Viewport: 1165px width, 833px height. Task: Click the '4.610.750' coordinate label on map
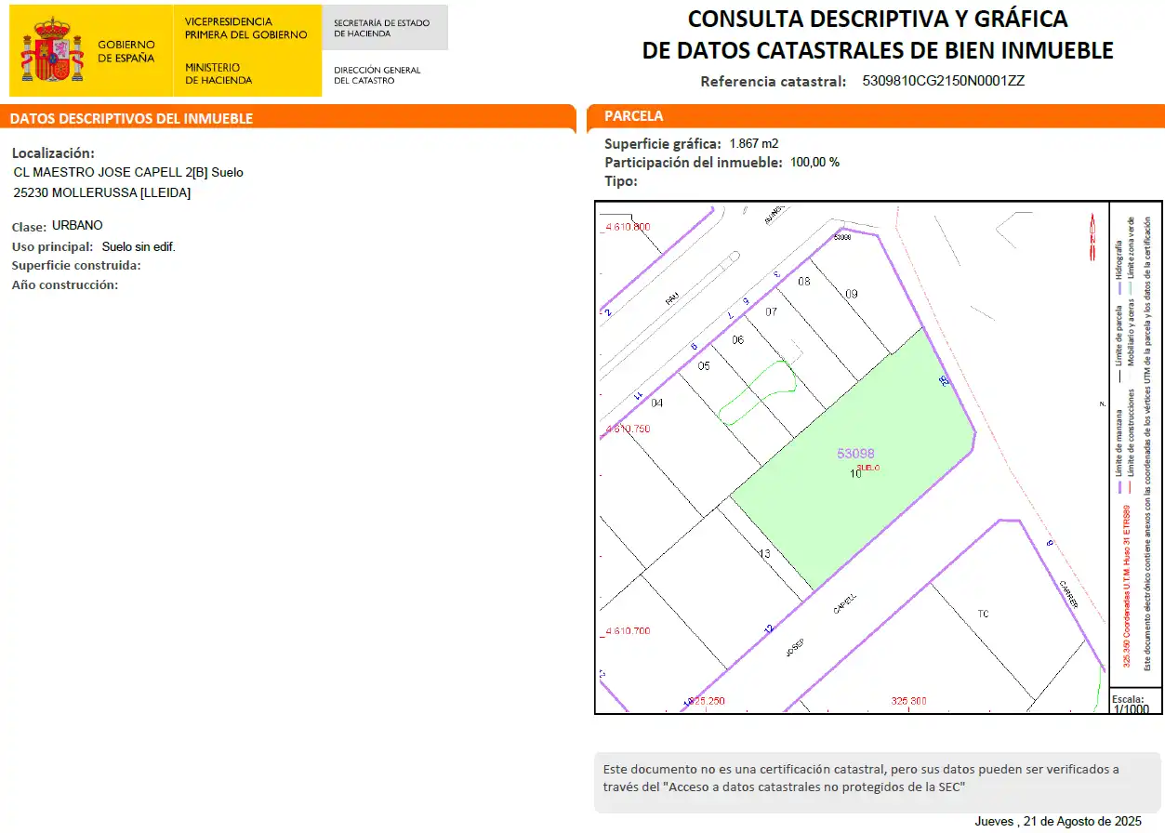628,430
